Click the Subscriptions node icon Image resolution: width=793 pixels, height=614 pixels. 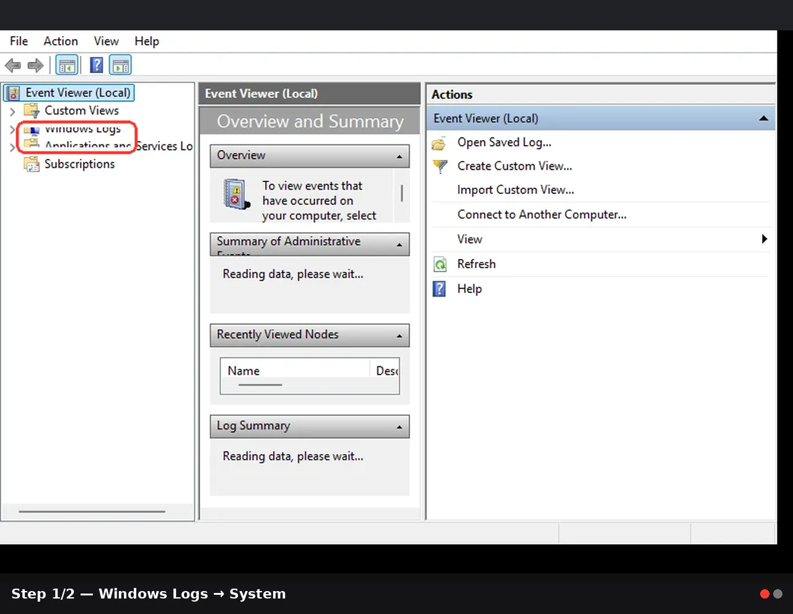coord(32,164)
